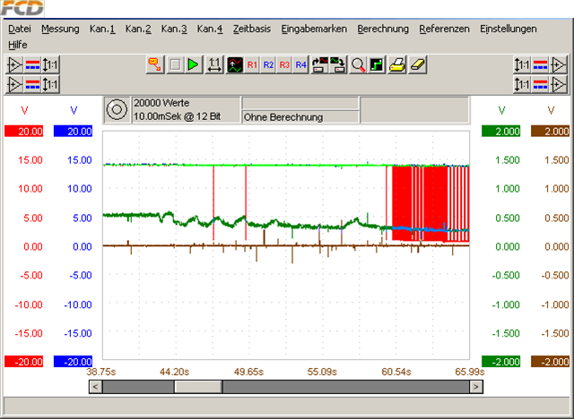The width and height of the screenshot is (574, 419).
Task: Open the Berechnung menu
Action: click(x=382, y=29)
